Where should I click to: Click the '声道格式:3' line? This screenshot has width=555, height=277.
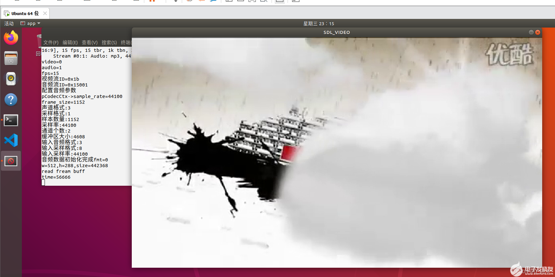56,108
